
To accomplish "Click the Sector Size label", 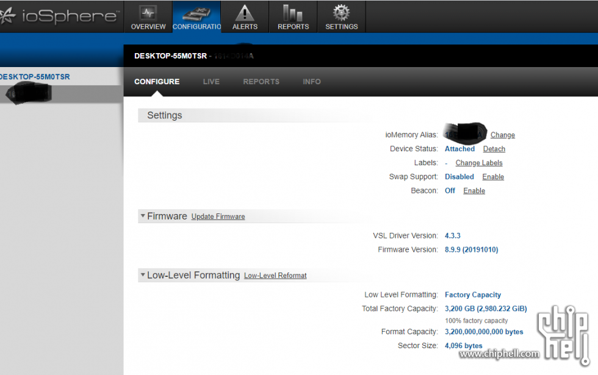I will [418, 346].
